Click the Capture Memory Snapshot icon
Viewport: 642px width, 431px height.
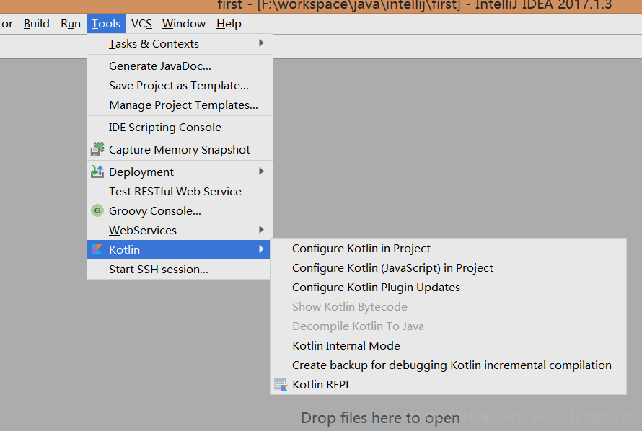click(x=97, y=150)
